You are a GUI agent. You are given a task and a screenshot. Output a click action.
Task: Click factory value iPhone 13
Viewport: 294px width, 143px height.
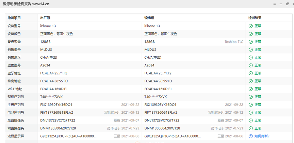[48, 26]
